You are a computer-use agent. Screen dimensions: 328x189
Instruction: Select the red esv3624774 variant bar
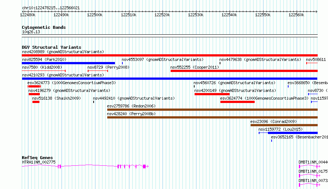237,102
